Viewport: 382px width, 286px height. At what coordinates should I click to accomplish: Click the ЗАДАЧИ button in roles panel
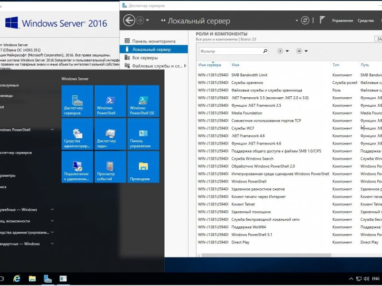(378, 39)
